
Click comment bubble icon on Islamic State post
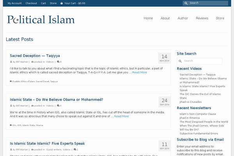point(58,106)
